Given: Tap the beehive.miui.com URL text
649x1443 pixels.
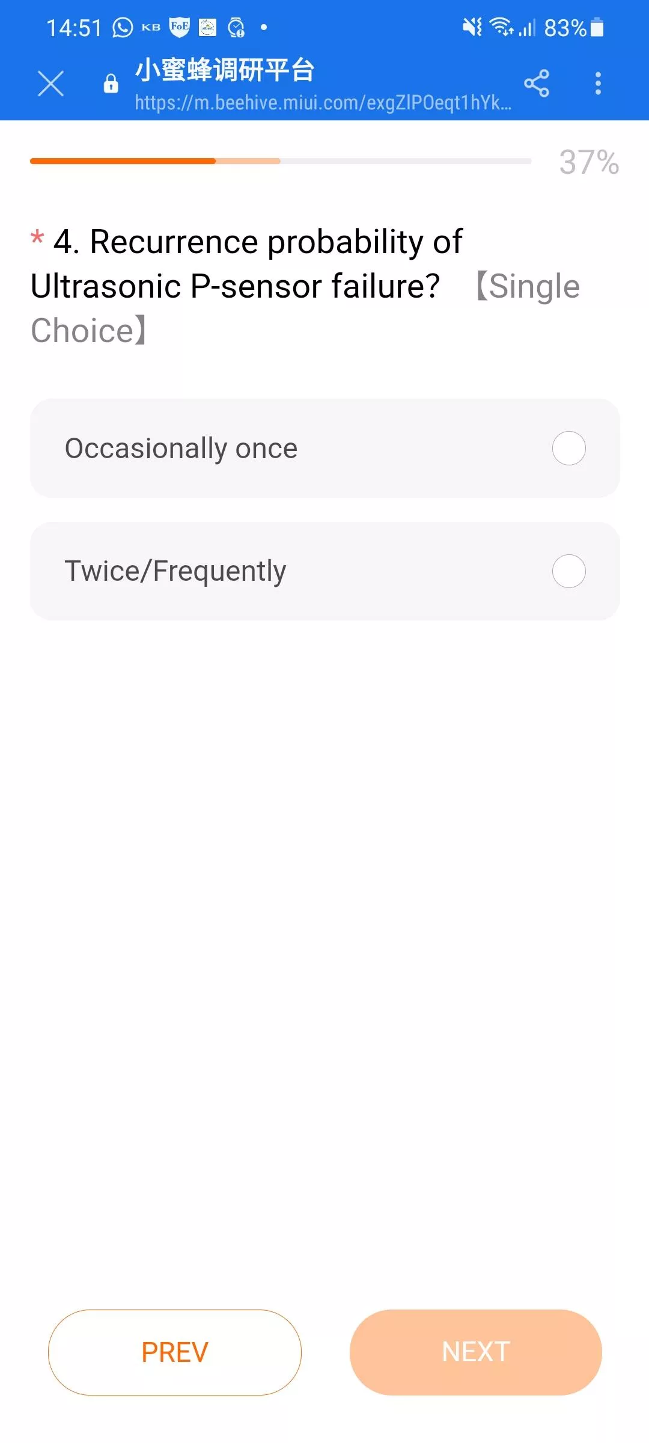Looking at the screenshot, I should tap(323, 103).
